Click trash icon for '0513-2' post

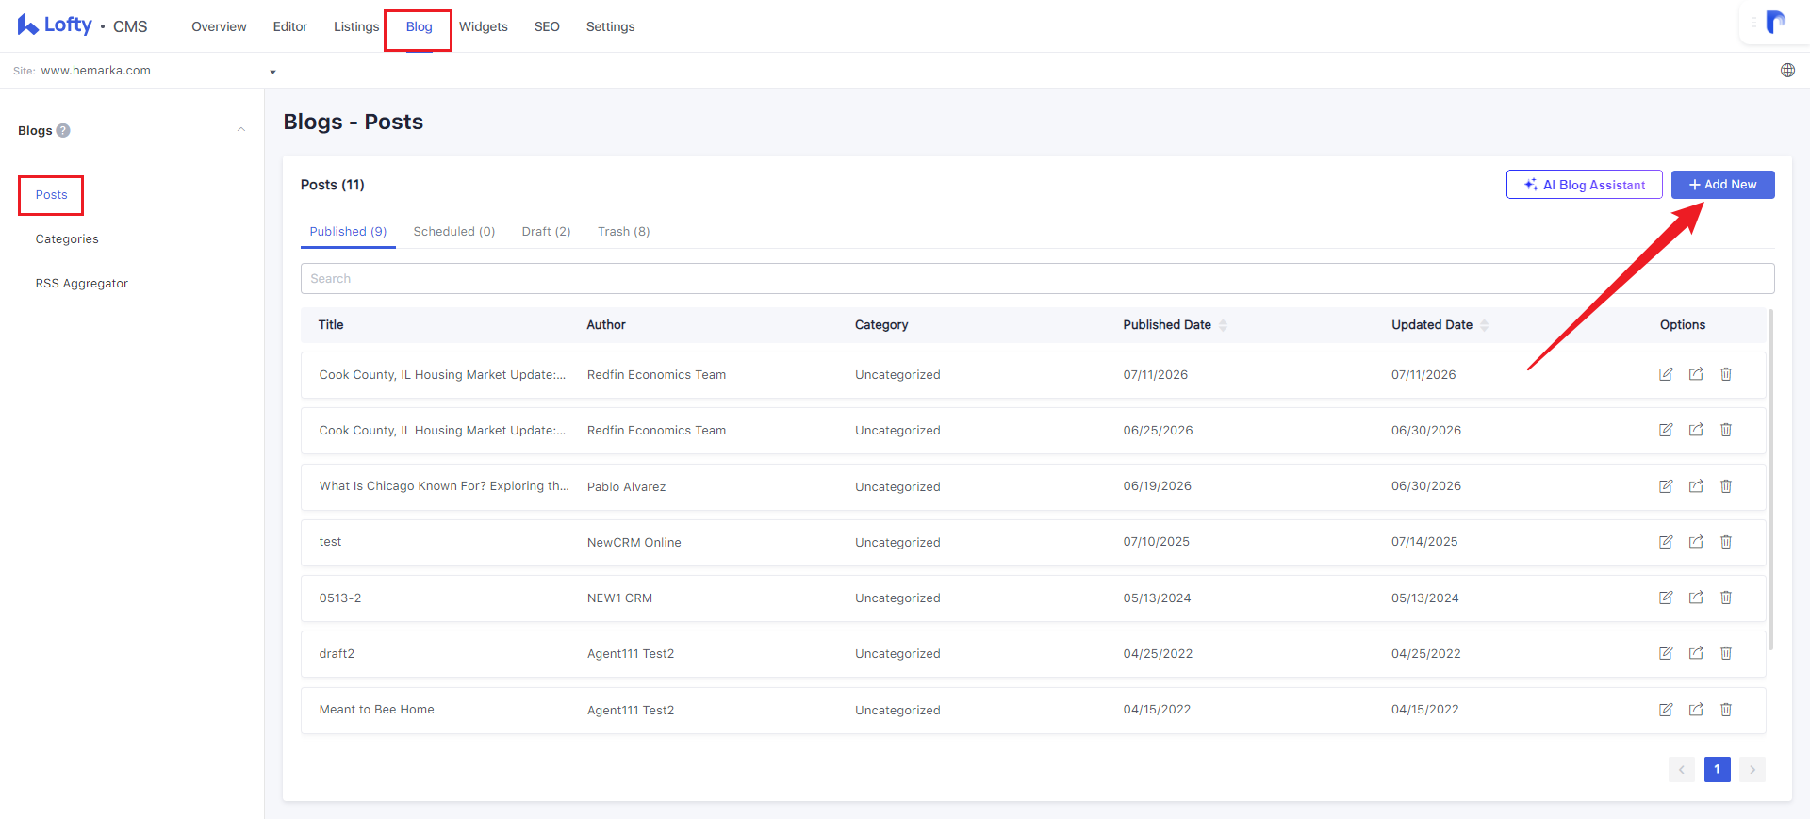1726,598
